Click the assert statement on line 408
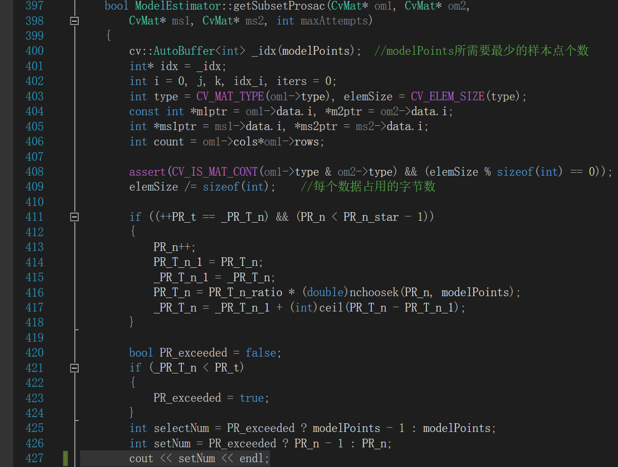Screen dimensions: 618x467 tap(147, 171)
